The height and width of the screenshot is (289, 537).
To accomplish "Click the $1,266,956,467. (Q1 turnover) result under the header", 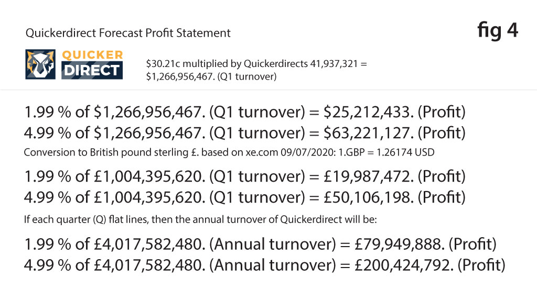I will 211,77.
